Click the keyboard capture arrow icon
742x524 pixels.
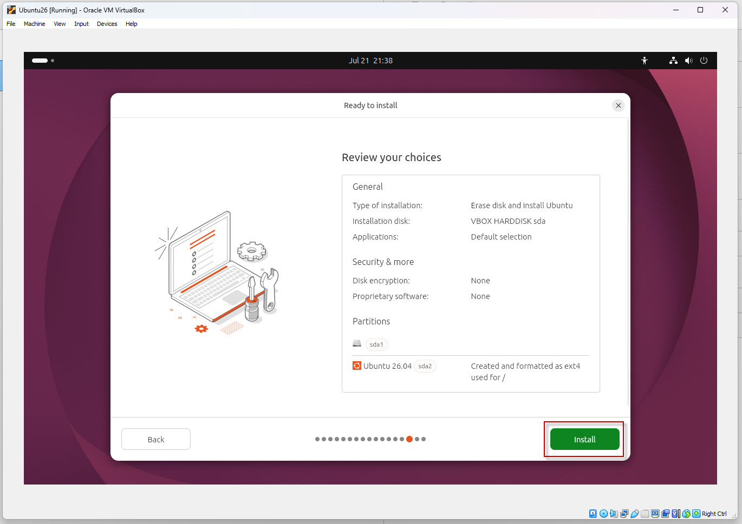click(696, 514)
